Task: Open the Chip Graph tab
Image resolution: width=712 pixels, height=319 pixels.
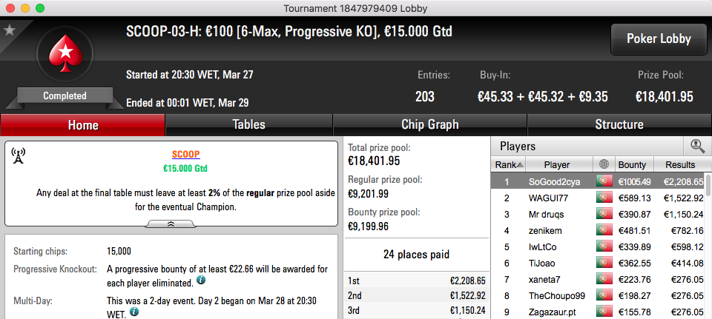Action: [x=430, y=124]
